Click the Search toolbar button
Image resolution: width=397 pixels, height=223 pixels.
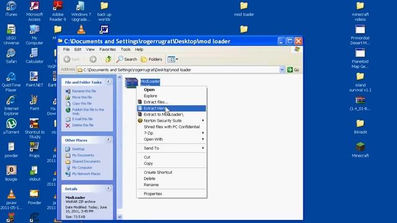[x=127, y=59]
